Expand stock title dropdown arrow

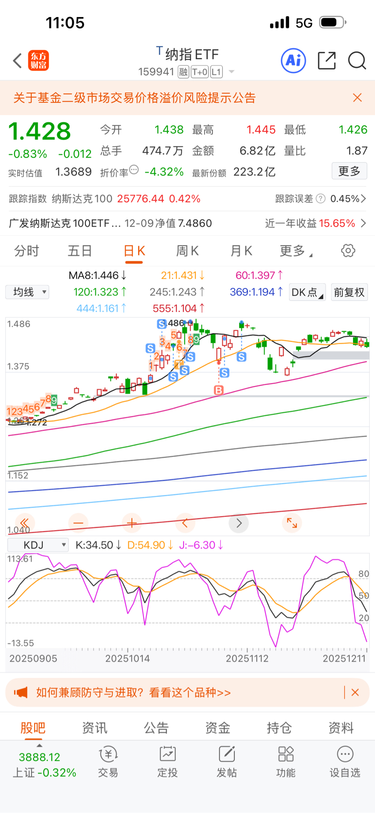click(x=231, y=72)
